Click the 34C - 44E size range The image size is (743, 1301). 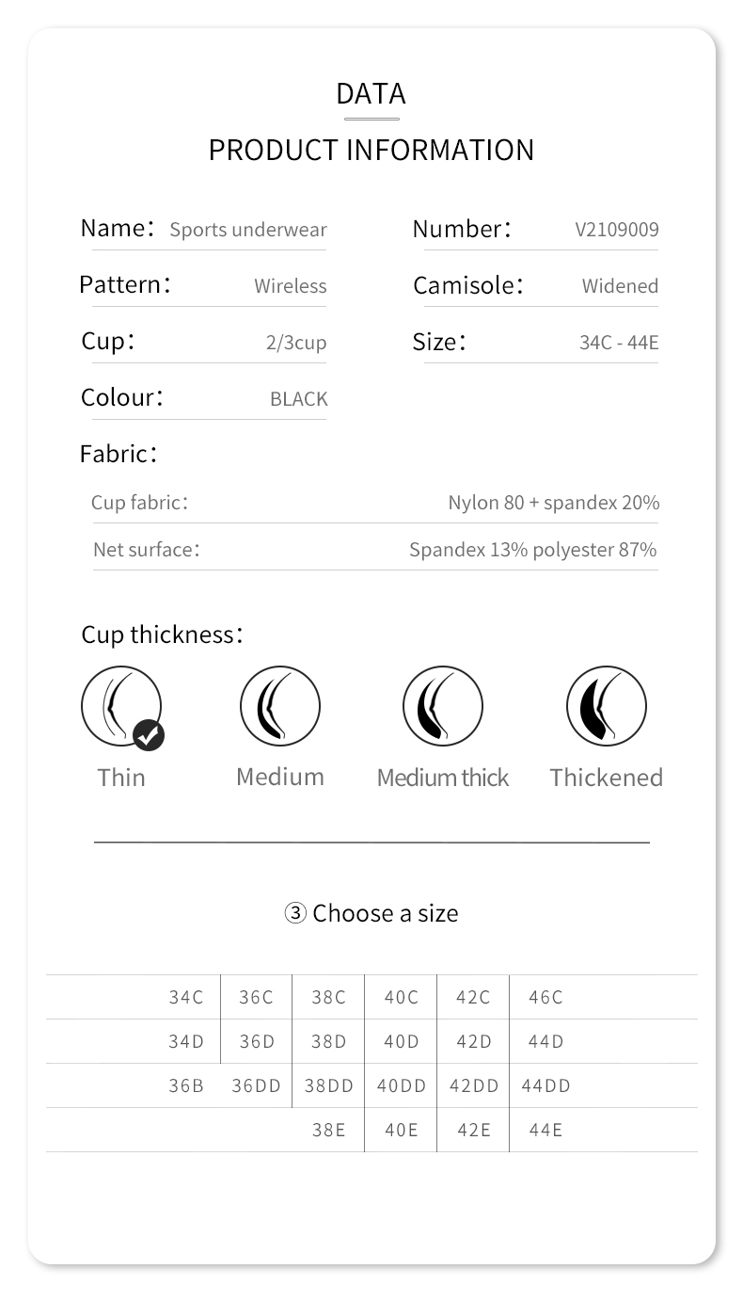[x=618, y=343]
